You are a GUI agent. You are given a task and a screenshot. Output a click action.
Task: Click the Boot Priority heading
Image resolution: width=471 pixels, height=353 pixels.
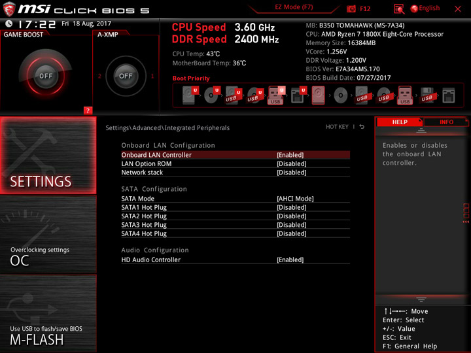(191, 78)
